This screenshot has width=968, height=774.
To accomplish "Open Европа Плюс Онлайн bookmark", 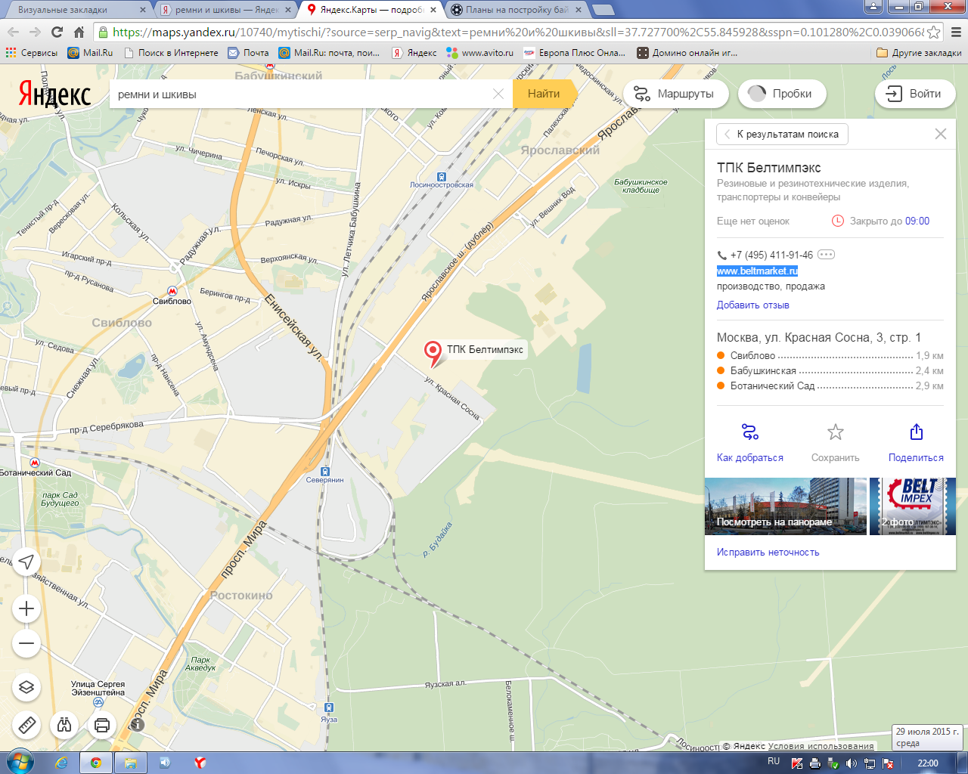I will [x=575, y=53].
